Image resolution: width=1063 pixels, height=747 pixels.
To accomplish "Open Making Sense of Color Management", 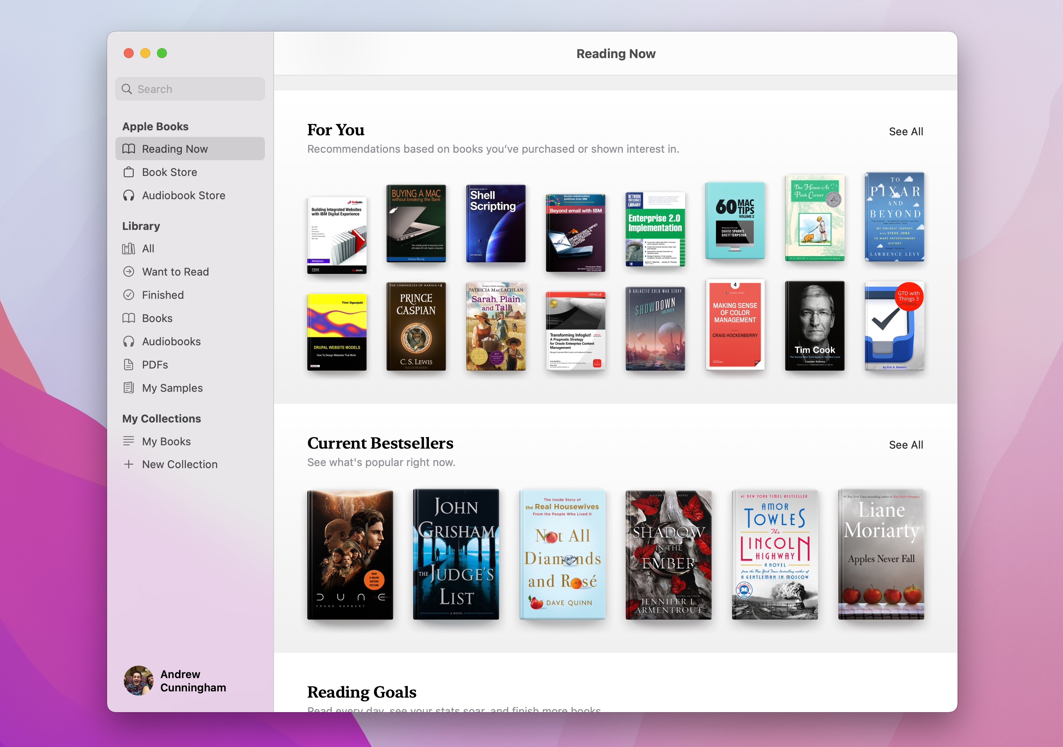I will tap(735, 325).
